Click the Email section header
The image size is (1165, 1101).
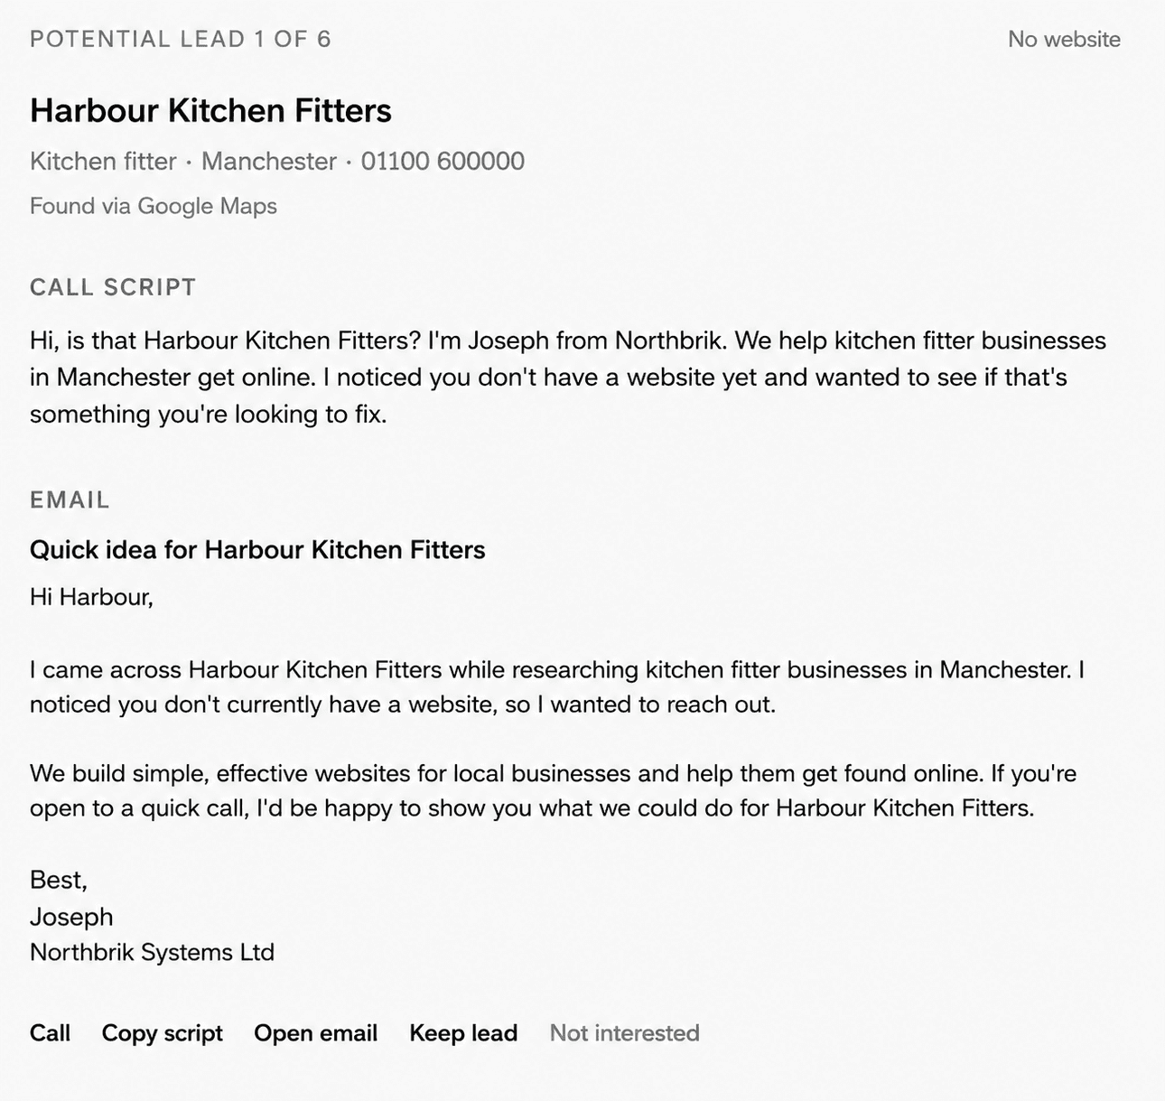coord(70,499)
